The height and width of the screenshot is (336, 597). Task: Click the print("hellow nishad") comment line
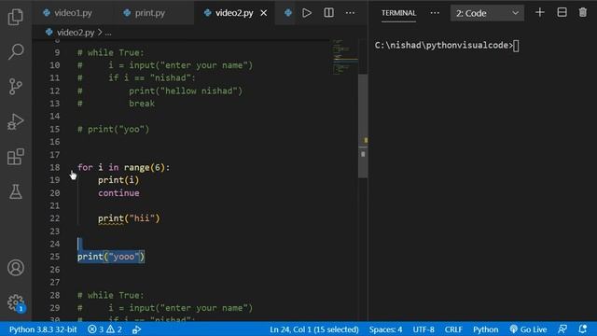tap(186, 91)
